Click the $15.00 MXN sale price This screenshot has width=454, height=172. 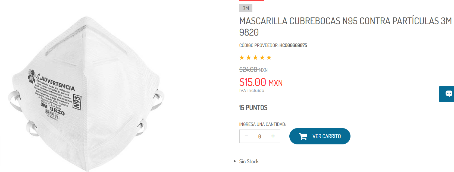(x=261, y=82)
